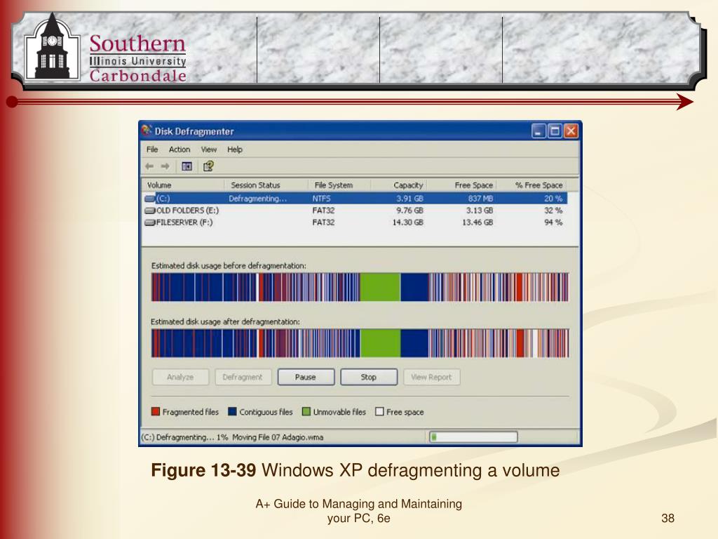Click the greyed-out Analyze button
This screenshot has width=718, height=539.
(180, 377)
